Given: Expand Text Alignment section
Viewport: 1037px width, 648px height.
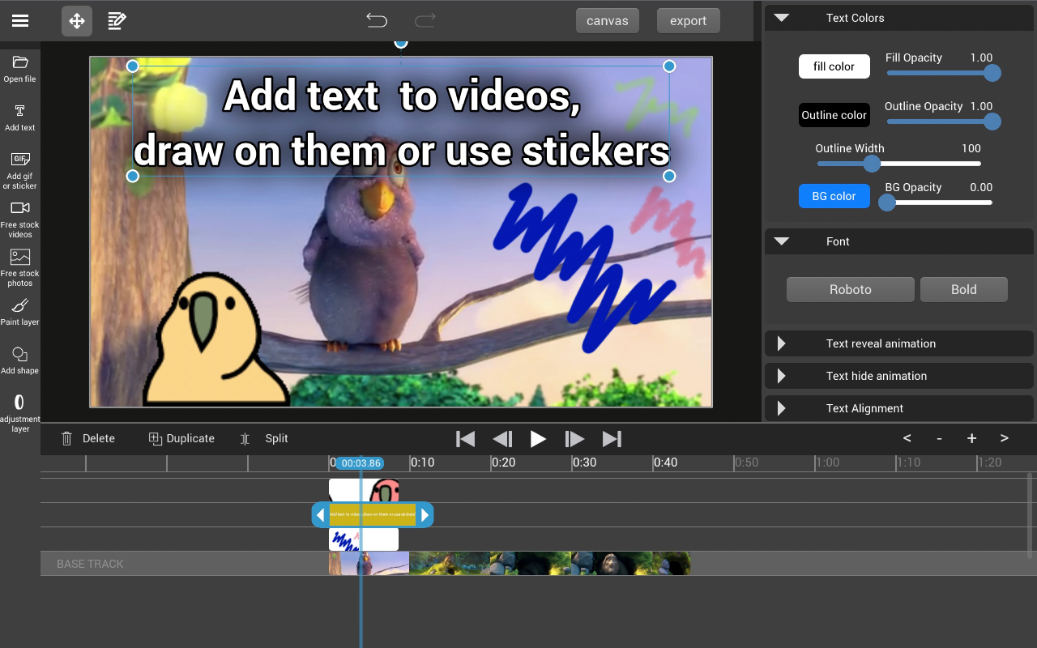Looking at the screenshot, I should coord(899,408).
